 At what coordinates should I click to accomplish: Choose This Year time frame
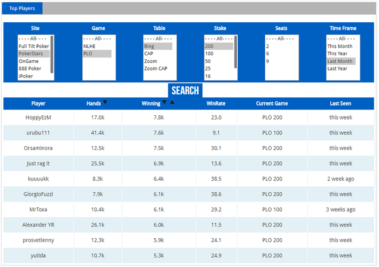tap(337, 54)
